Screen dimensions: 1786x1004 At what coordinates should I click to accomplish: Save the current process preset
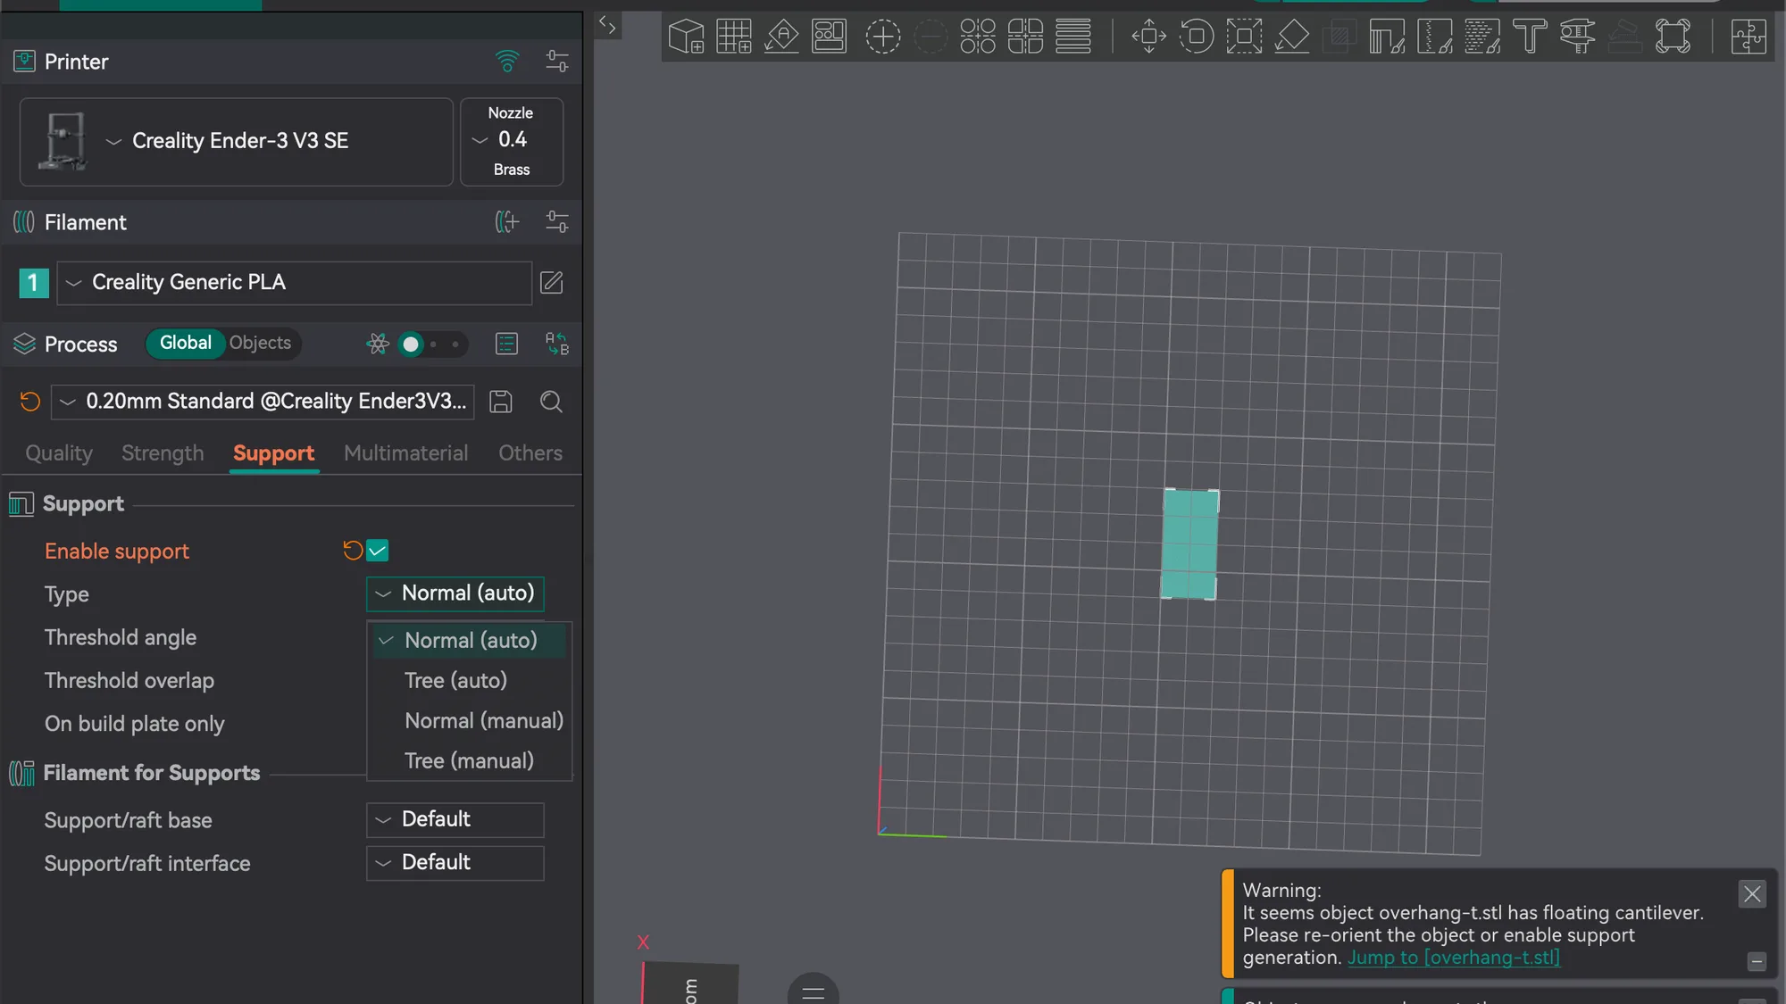501,402
